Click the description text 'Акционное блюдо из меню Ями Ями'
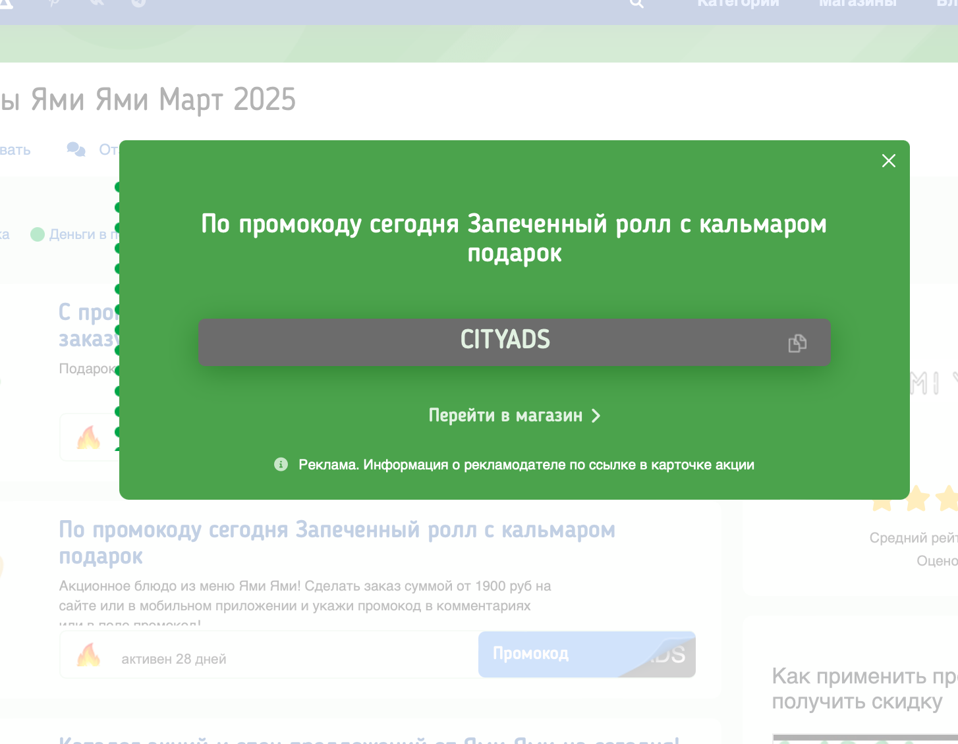The height and width of the screenshot is (744, 958). (305, 596)
